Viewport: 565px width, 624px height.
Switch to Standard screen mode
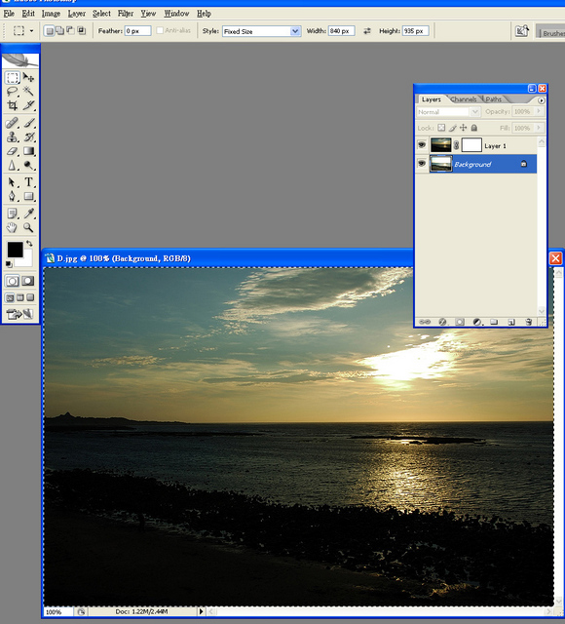pyautogui.click(x=10, y=297)
